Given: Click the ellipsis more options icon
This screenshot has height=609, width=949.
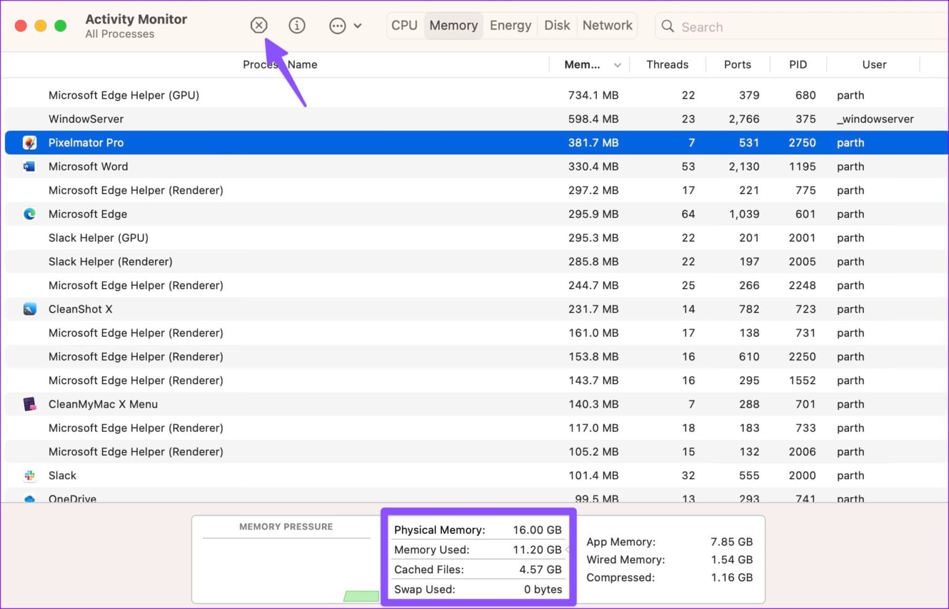Looking at the screenshot, I should pos(337,26).
